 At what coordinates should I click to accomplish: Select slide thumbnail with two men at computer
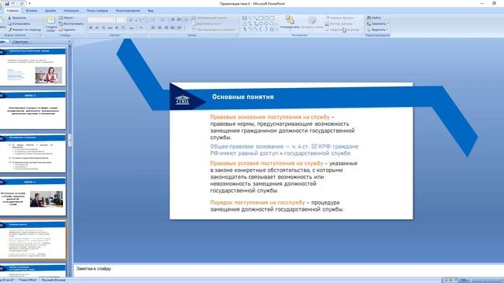click(x=33, y=197)
